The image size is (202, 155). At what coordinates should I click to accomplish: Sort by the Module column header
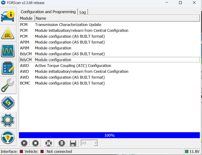coord(27,18)
